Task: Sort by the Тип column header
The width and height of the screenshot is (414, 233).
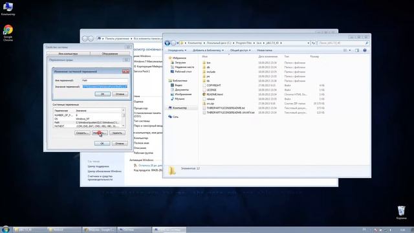Action: tap(287, 56)
